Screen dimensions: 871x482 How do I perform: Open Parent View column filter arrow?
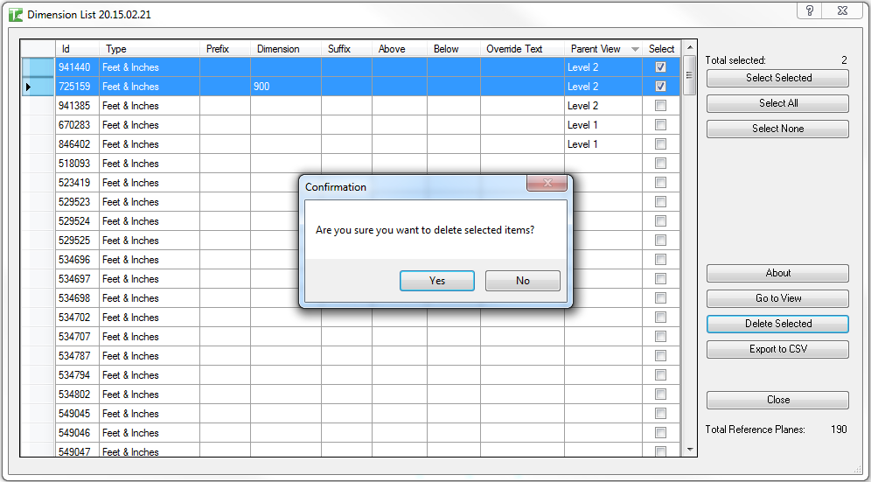(x=635, y=50)
